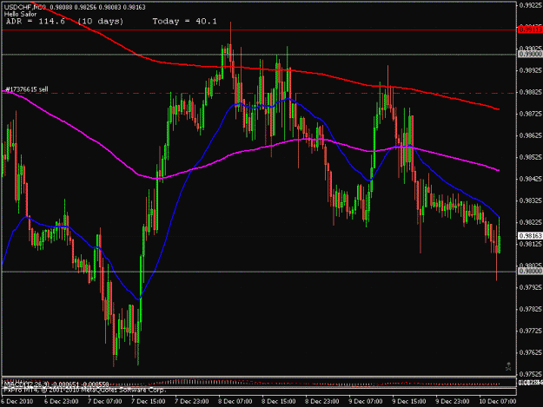Click the 'FxPro MT4' copyright text

coord(84,390)
